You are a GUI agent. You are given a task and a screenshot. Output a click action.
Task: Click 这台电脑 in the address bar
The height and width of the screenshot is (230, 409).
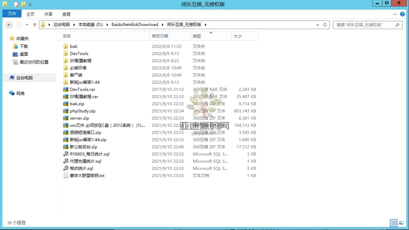click(x=62, y=24)
